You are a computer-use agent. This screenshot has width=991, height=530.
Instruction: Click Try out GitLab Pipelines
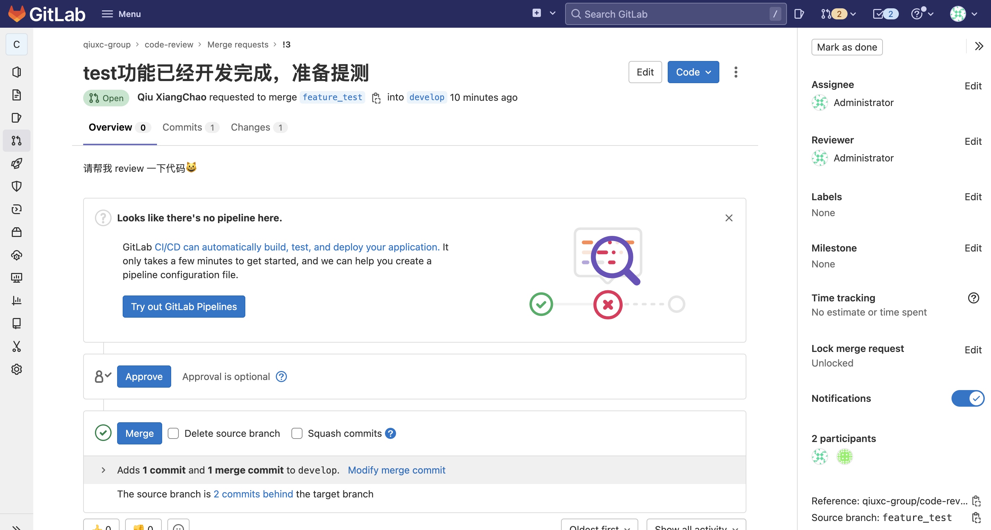[x=184, y=307]
